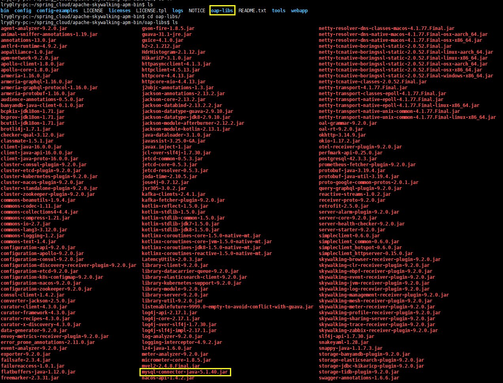Select prometheus-fetcher-plugin-9.2.0.jar
The width and height of the screenshot is (503, 383).
click(x=367, y=165)
